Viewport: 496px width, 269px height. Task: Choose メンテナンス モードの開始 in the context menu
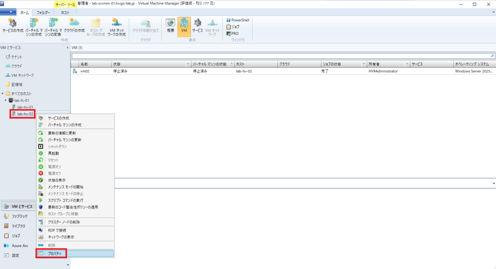(x=76, y=187)
